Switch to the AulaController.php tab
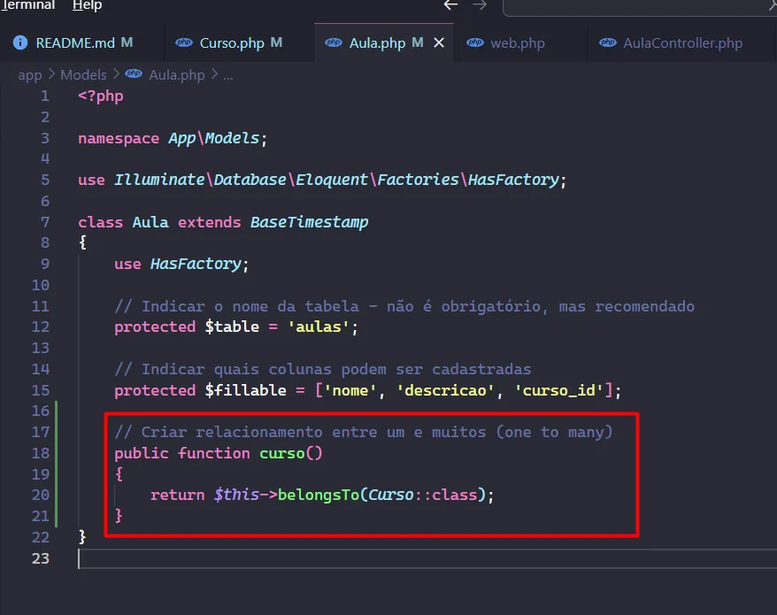Screen dimensions: 777x615 (682, 42)
